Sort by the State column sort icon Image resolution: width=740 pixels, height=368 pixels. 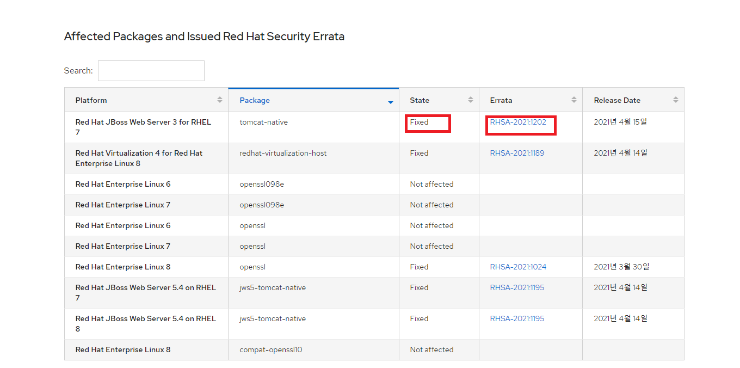coord(471,100)
